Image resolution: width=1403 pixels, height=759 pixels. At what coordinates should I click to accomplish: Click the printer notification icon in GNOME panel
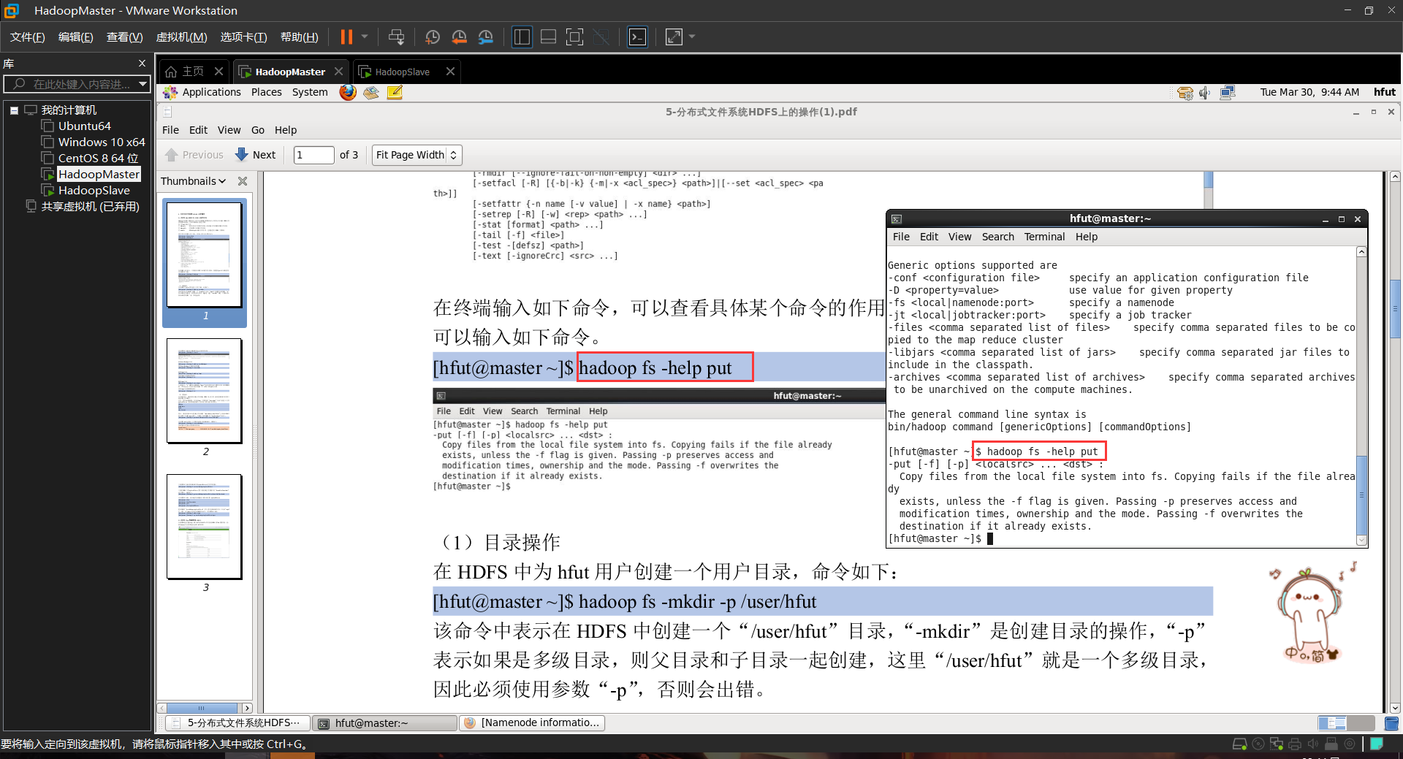click(x=1185, y=92)
